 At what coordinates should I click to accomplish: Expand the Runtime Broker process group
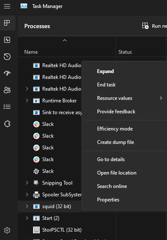click(x=27, y=101)
